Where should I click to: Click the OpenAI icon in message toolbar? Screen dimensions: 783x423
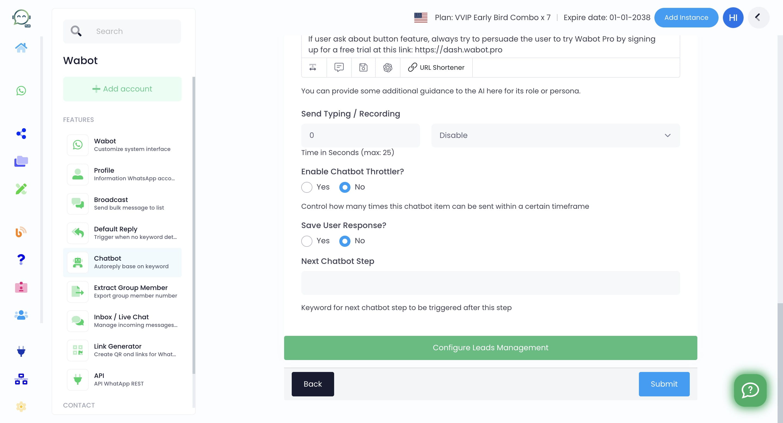[x=387, y=67]
